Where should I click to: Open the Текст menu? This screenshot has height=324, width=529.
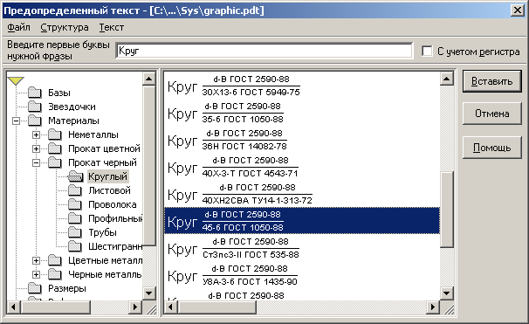(112, 27)
